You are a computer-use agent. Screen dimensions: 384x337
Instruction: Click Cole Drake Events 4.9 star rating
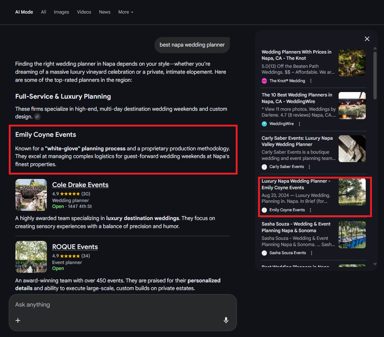(x=71, y=194)
